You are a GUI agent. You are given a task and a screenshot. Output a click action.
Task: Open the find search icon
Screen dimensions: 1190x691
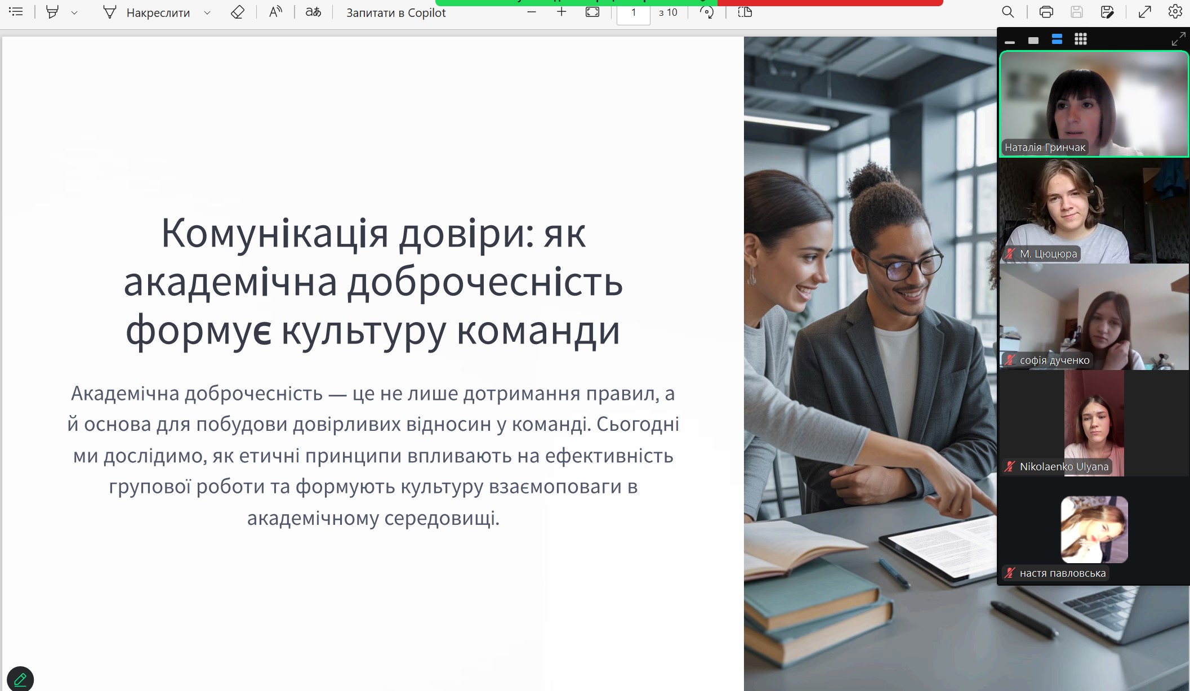pyautogui.click(x=1008, y=12)
